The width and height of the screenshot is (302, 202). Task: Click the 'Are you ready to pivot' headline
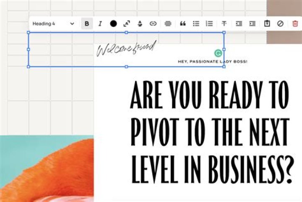[210, 134]
